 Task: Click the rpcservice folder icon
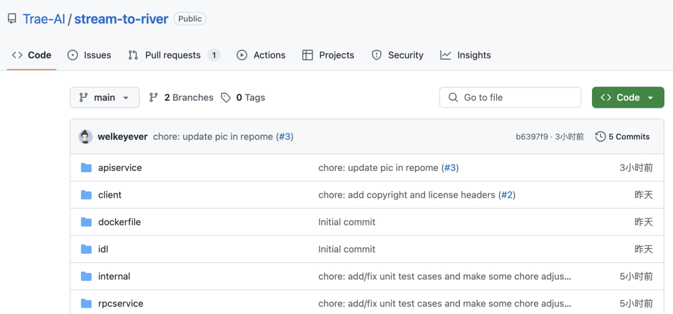tap(86, 303)
